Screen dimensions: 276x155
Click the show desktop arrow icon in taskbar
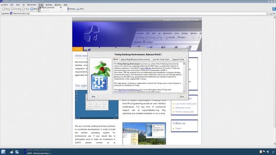pyautogui.click(x=12, y=152)
